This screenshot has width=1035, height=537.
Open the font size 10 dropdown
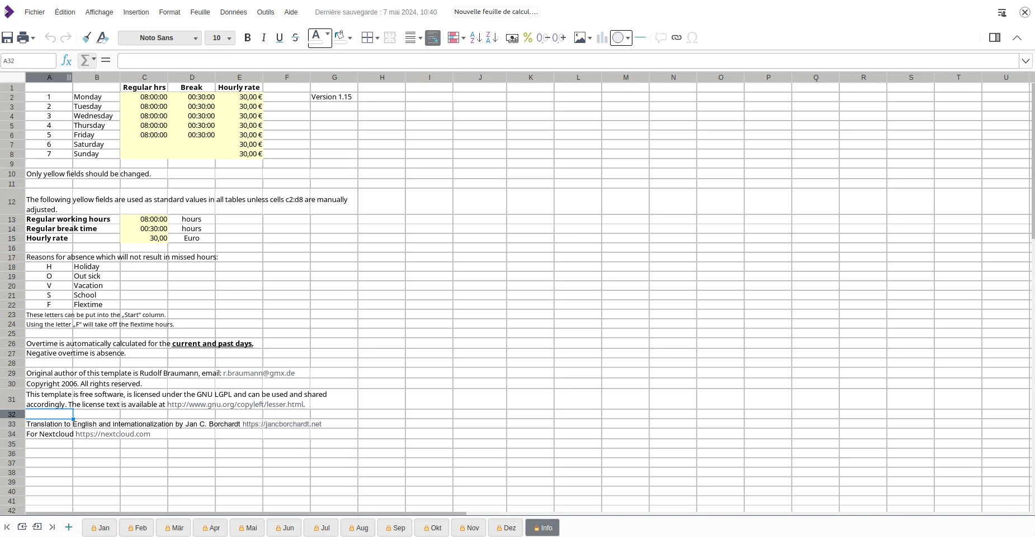229,38
